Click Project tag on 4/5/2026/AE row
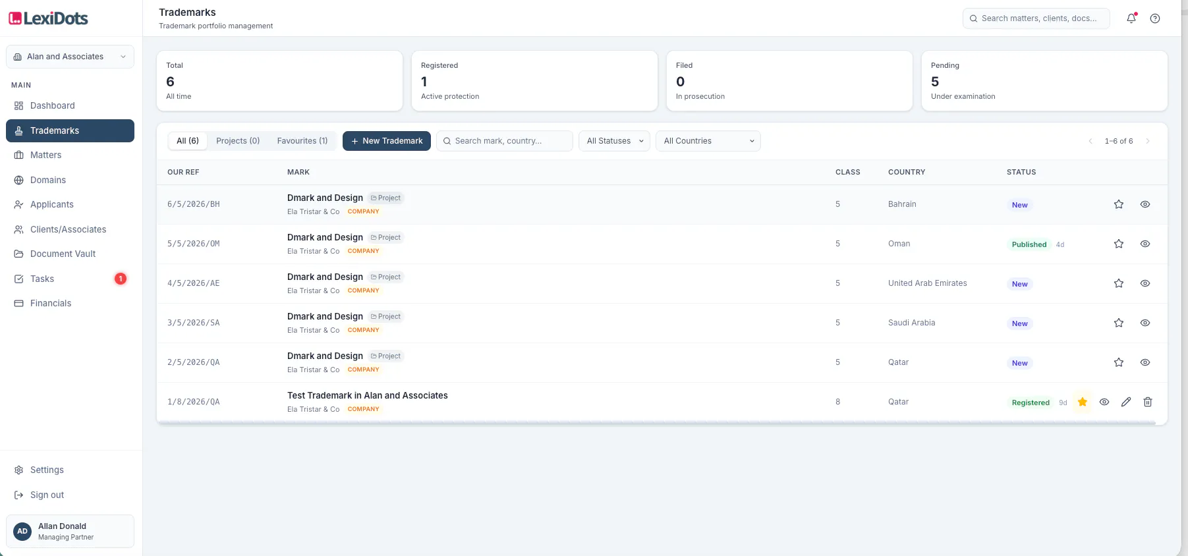The image size is (1188, 556). (x=385, y=277)
